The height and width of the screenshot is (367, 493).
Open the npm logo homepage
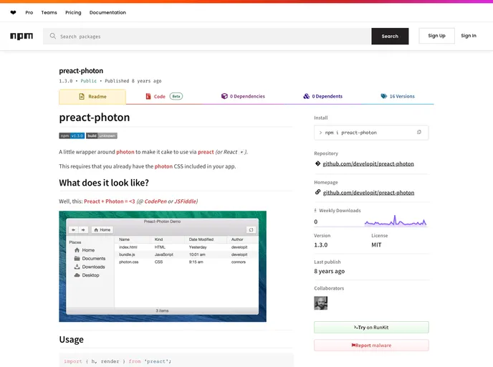21,36
